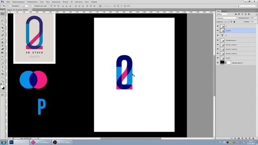Image resolution: width=258 pixels, height=145 pixels.
Task: Click Auto-Align Layers icon in options bar
Action: point(100,6)
